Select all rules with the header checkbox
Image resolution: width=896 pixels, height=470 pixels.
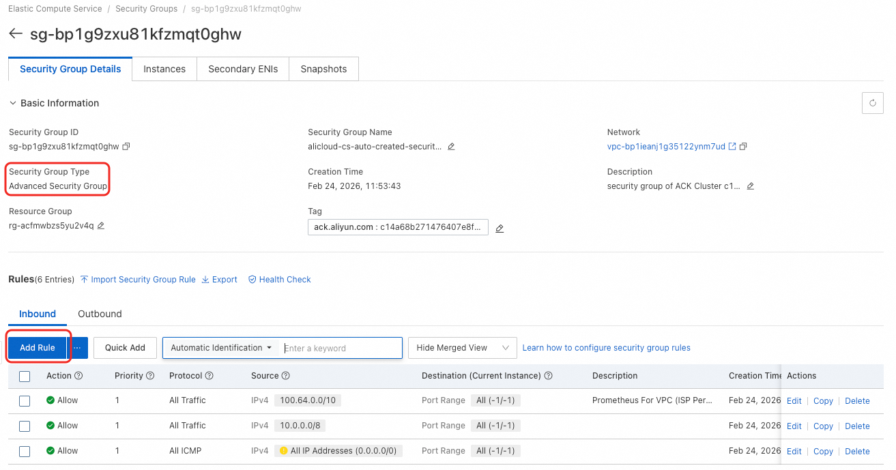tap(25, 376)
